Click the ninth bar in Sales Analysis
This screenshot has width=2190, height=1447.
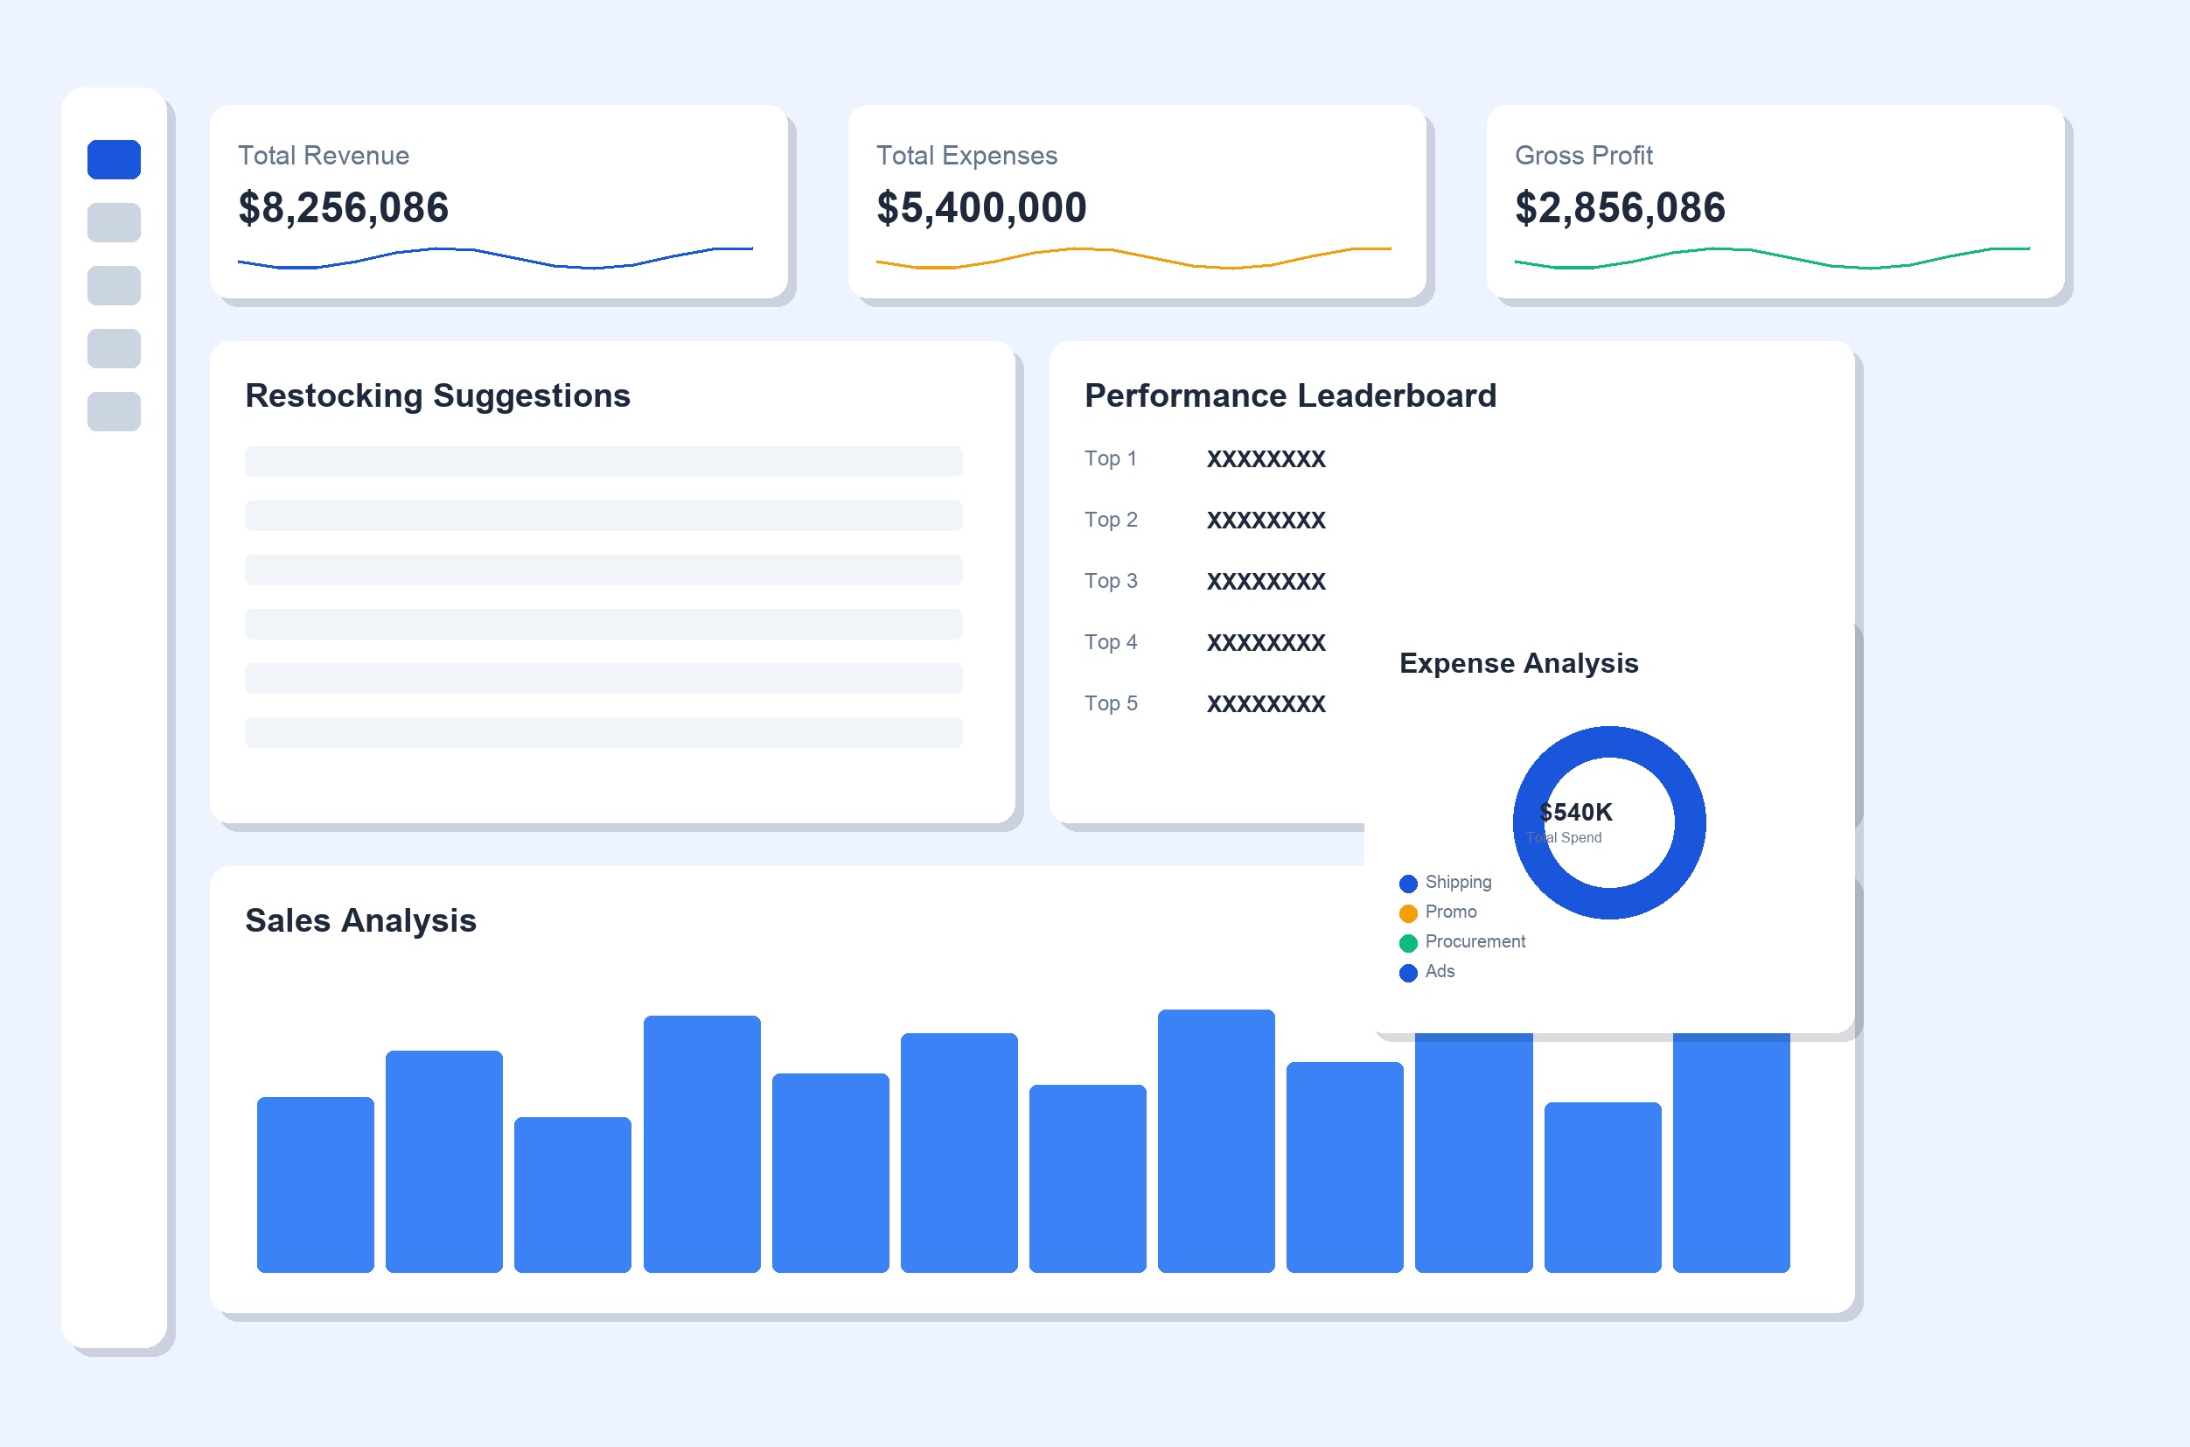click(x=1345, y=1167)
